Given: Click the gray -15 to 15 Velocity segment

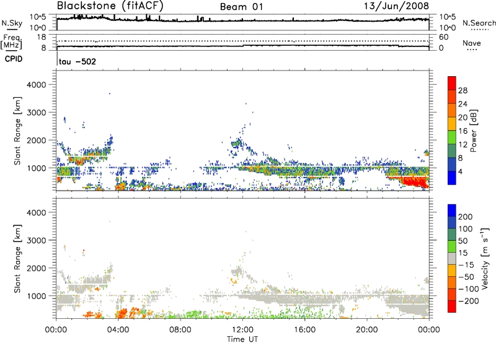Looking at the screenshot, I should tap(452, 258).
